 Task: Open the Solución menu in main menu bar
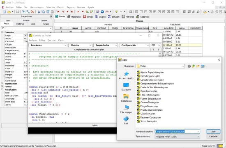50,7
